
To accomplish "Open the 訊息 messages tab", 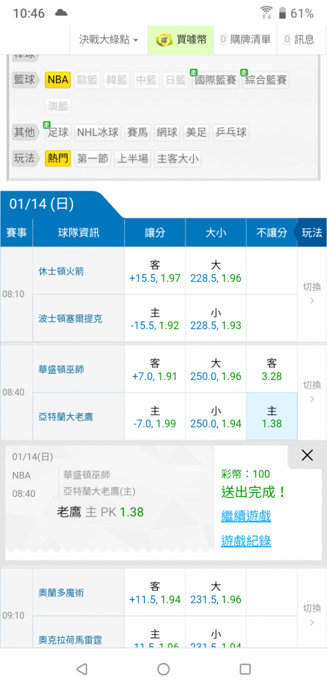I will tap(299, 39).
